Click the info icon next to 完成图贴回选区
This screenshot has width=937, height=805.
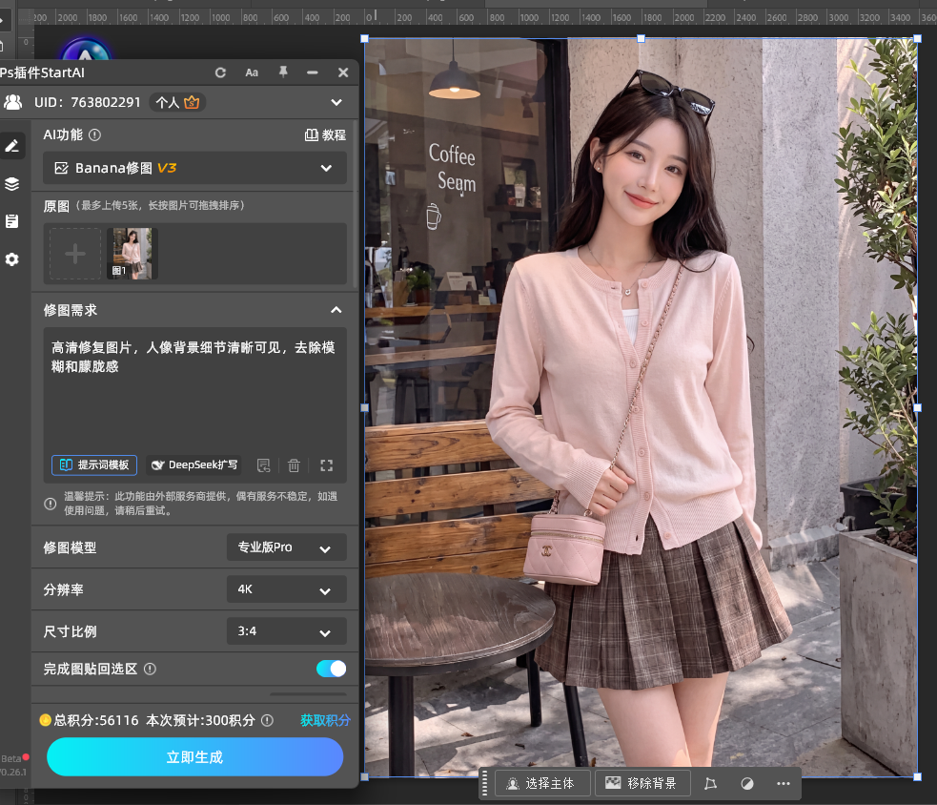[150, 669]
